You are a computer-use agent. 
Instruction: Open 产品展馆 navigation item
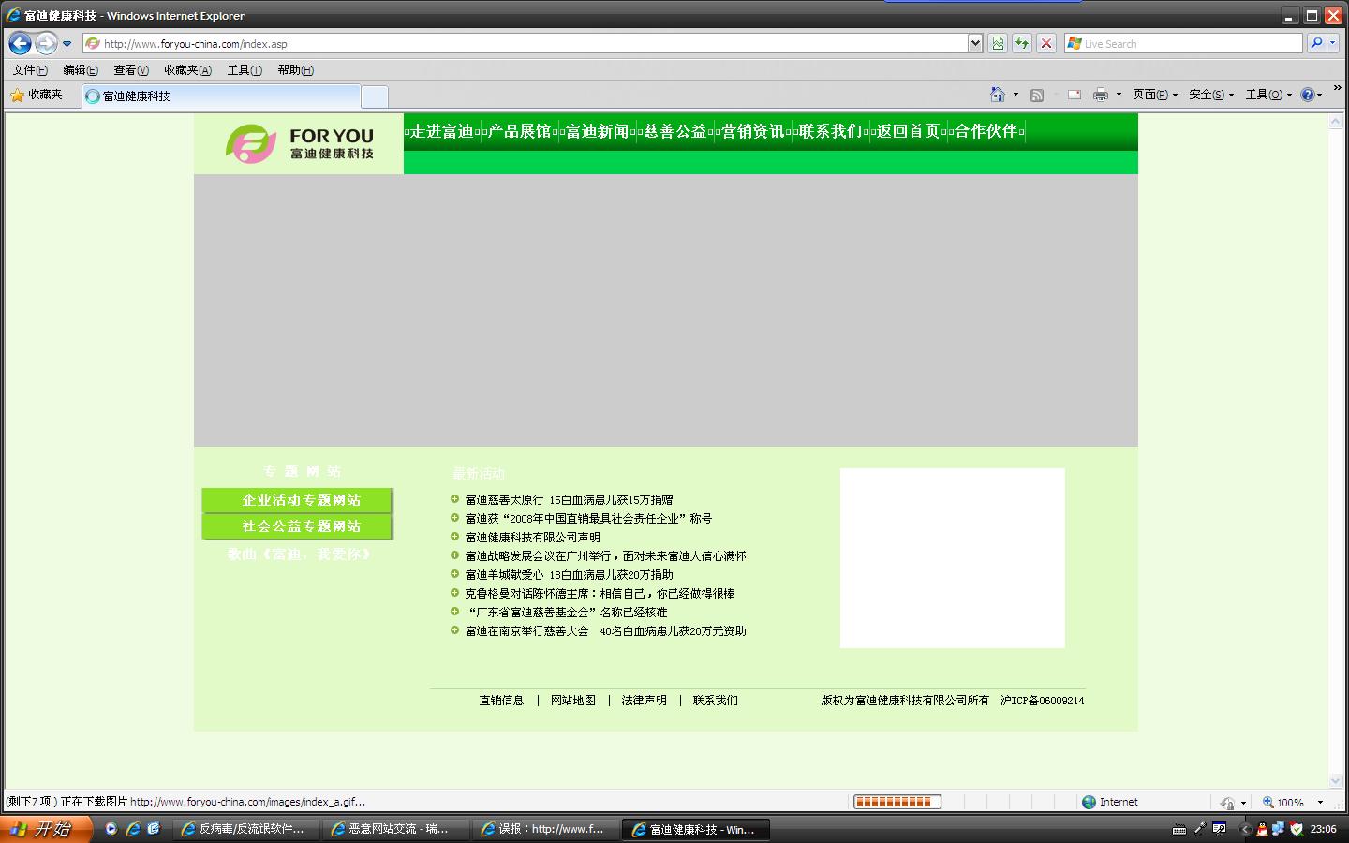520,131
